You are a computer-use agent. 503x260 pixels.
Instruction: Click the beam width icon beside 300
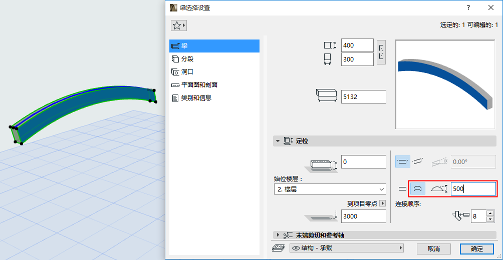(328, 59)
